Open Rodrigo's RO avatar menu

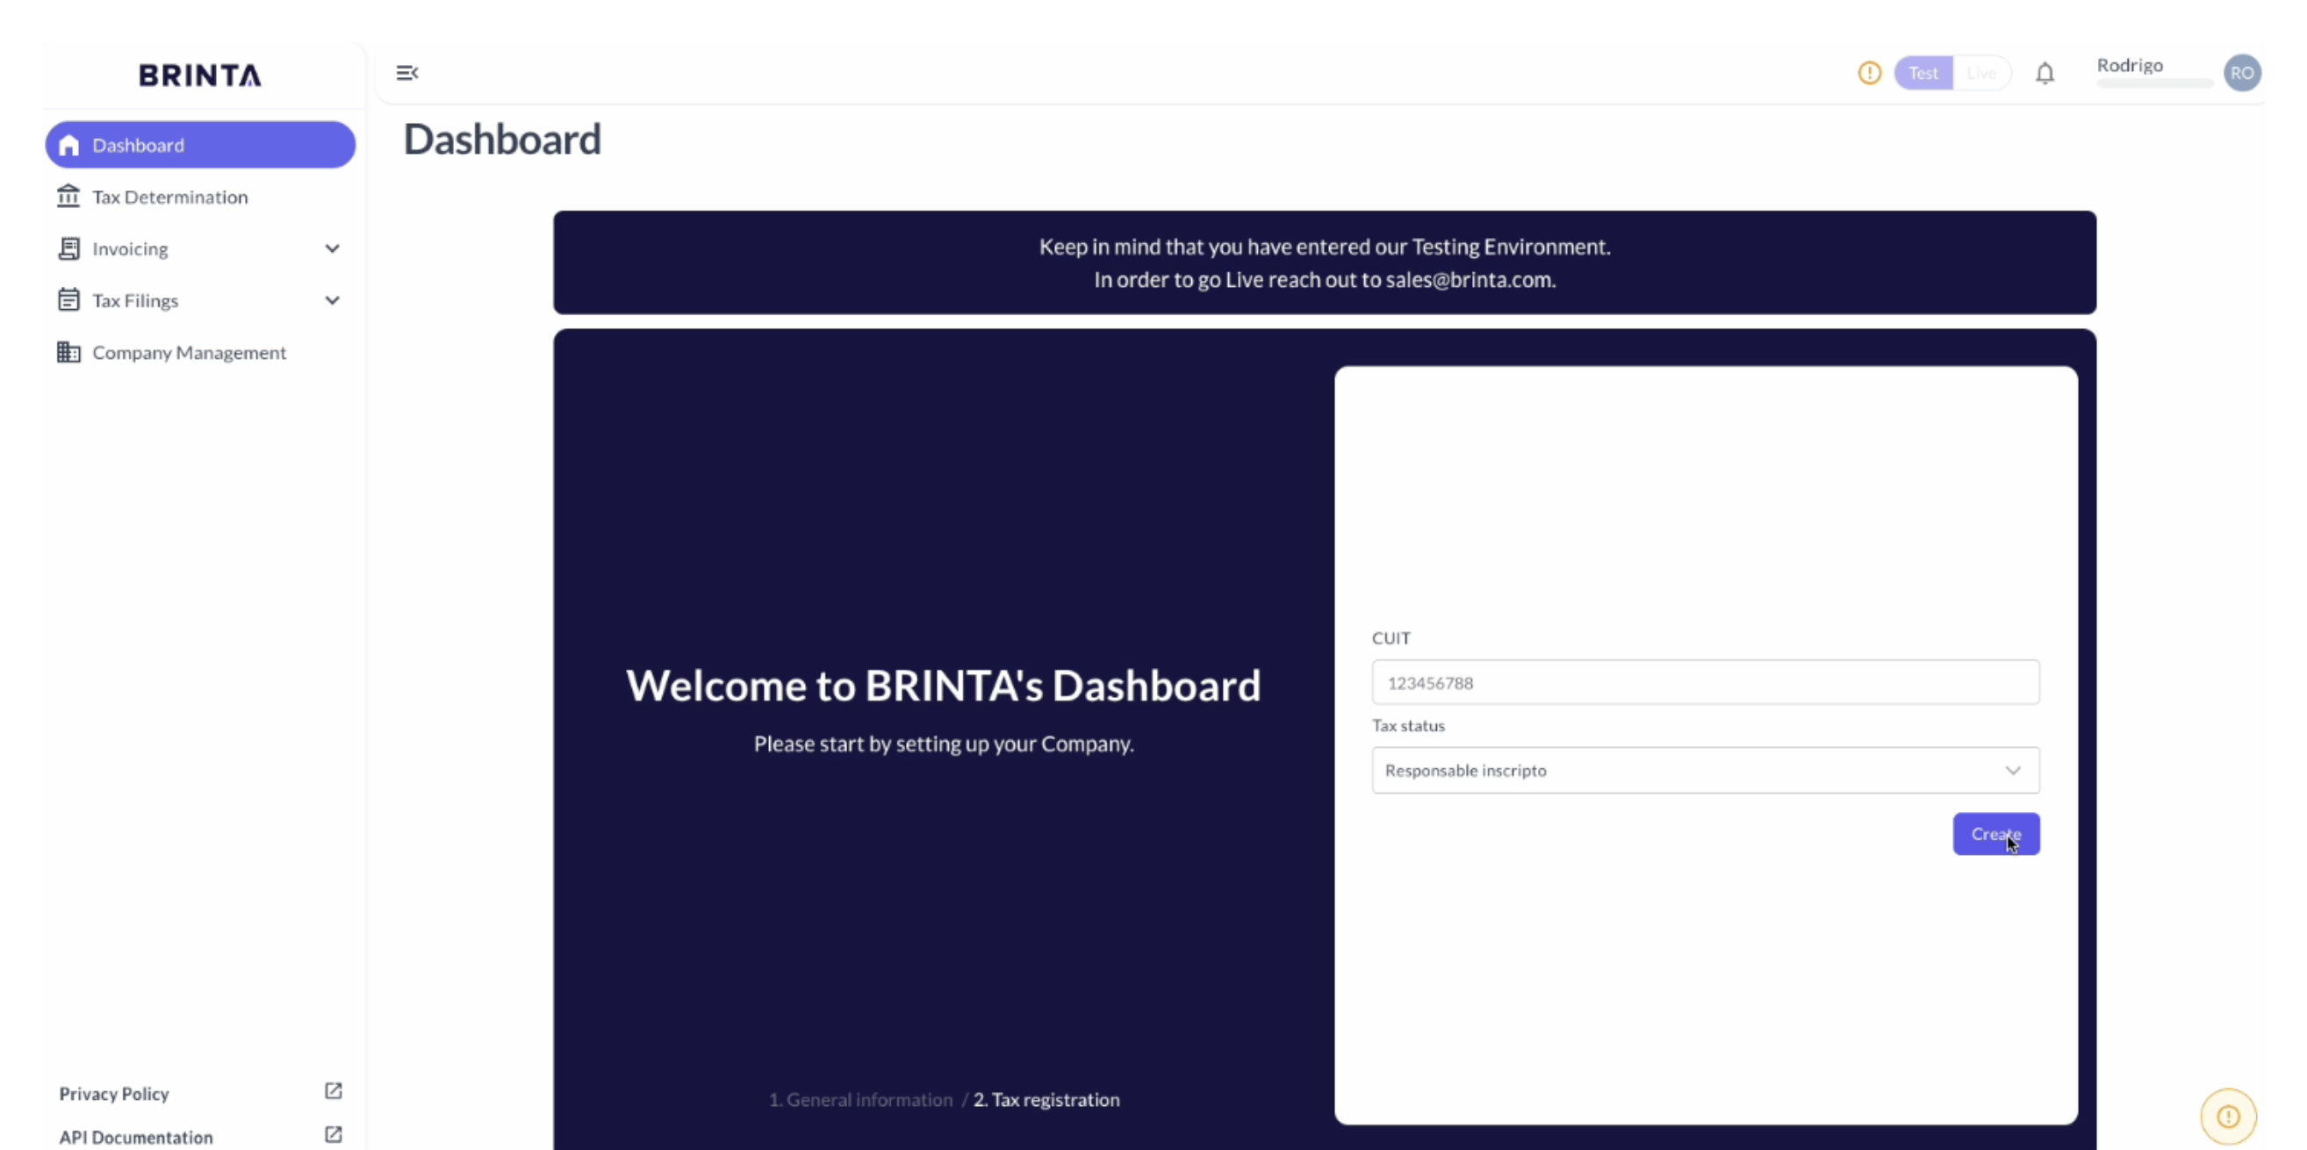pos(2242,73)
